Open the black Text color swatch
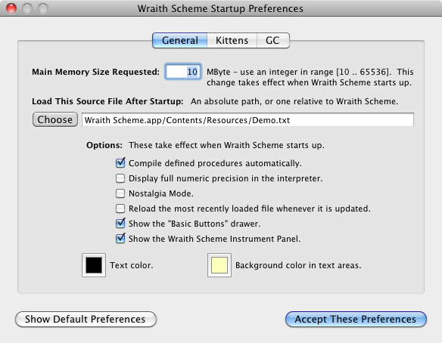The image size is (442, 343). coord(94,265)
